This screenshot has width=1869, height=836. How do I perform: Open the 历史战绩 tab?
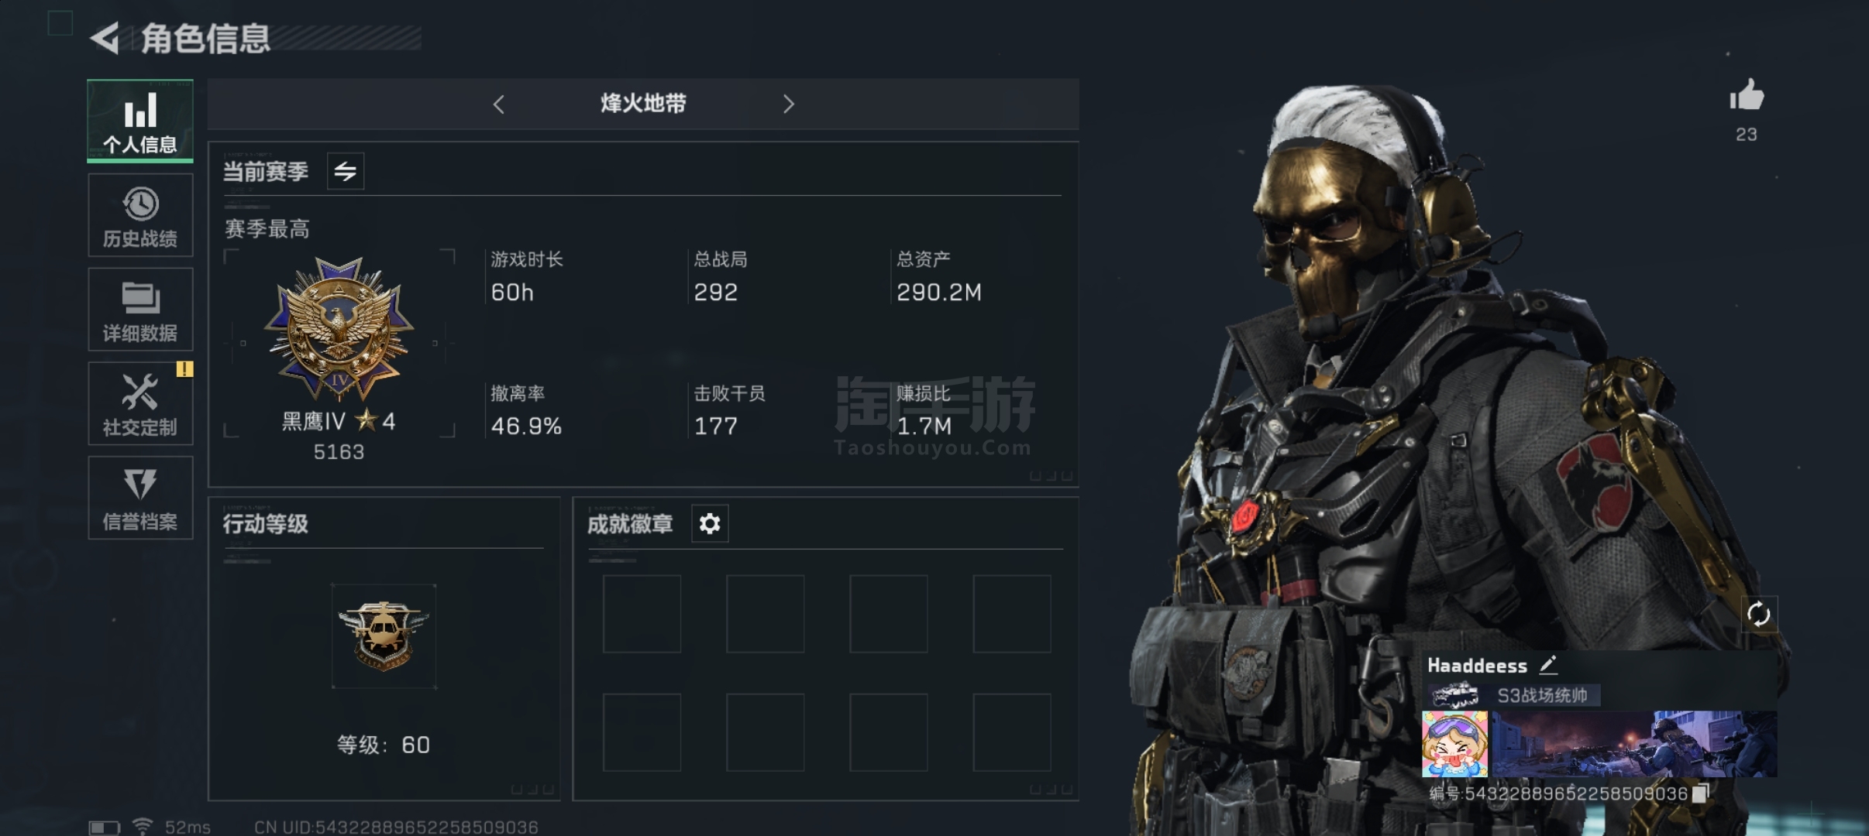(x=140, y=215)
